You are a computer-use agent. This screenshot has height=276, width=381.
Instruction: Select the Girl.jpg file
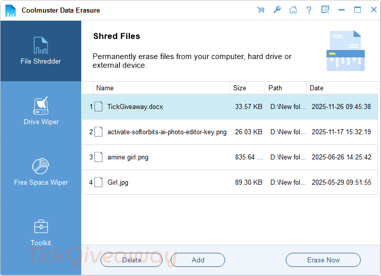click(x=230, y=182)
